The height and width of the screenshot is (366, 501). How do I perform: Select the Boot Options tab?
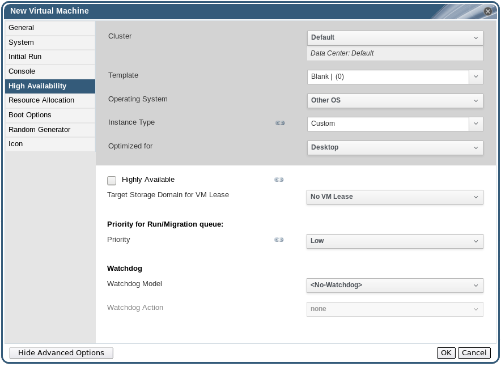(50, 115)
